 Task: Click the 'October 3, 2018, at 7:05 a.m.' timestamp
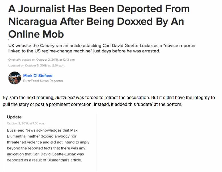tap(26, 123)
